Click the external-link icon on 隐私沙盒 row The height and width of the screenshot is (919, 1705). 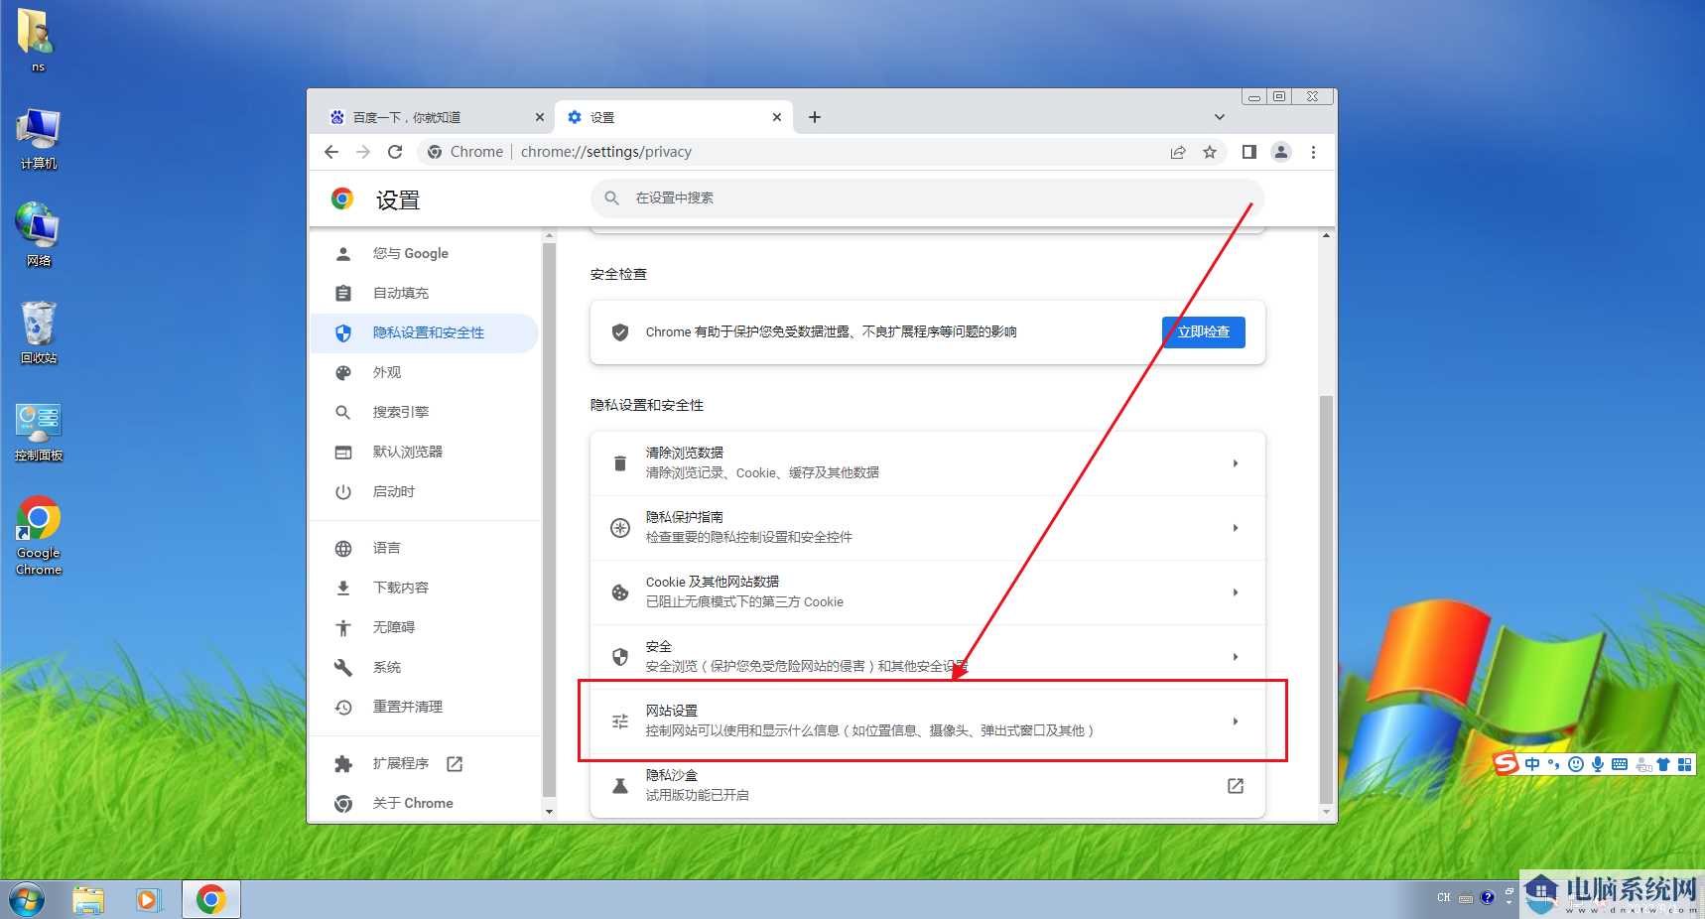(1236, 786)
